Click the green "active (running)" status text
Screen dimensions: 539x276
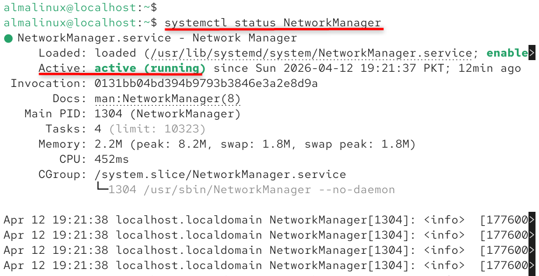pos(149,68)
